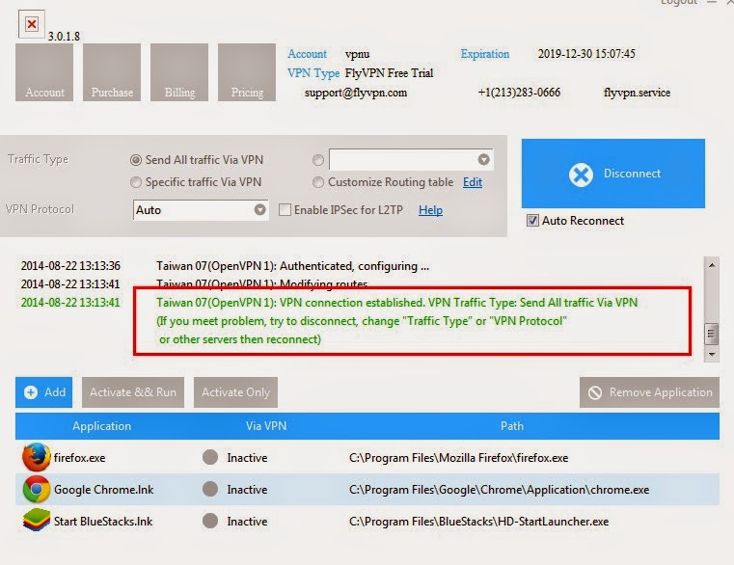Select Send All traffic Via VPN radio
Screen dimensions: 734x565
coord(136,160)
